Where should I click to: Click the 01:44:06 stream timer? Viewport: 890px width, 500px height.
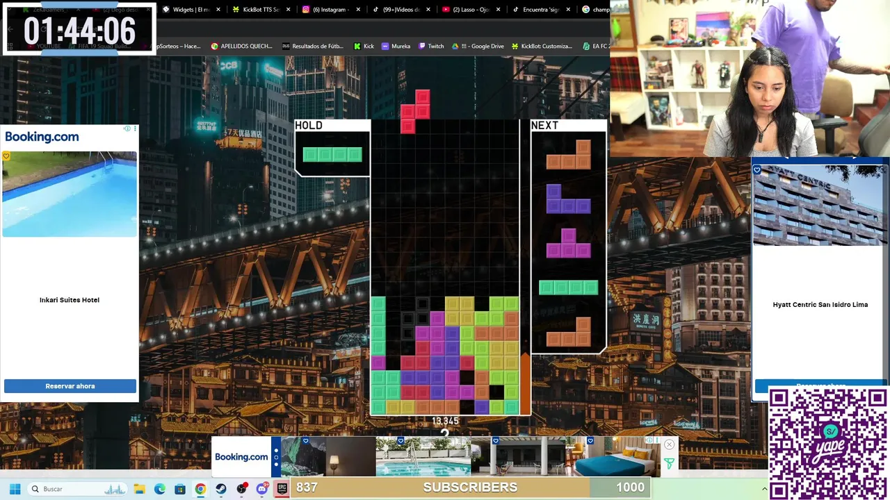[79, 31]
